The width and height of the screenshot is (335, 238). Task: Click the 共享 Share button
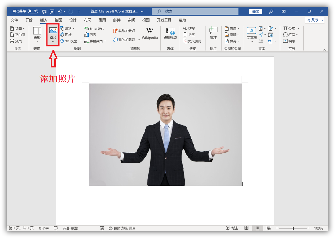(315, 20)
